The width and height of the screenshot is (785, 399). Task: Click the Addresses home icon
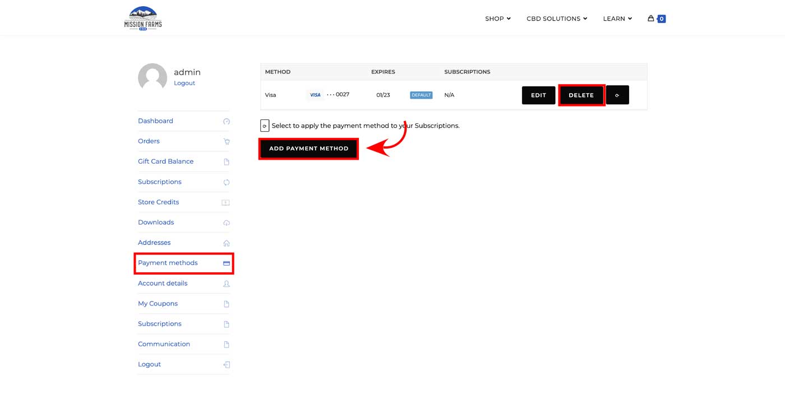227,243
